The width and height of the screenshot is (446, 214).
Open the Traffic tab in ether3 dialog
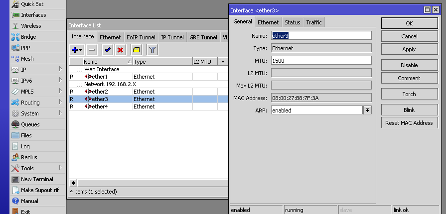pos(314,22)
